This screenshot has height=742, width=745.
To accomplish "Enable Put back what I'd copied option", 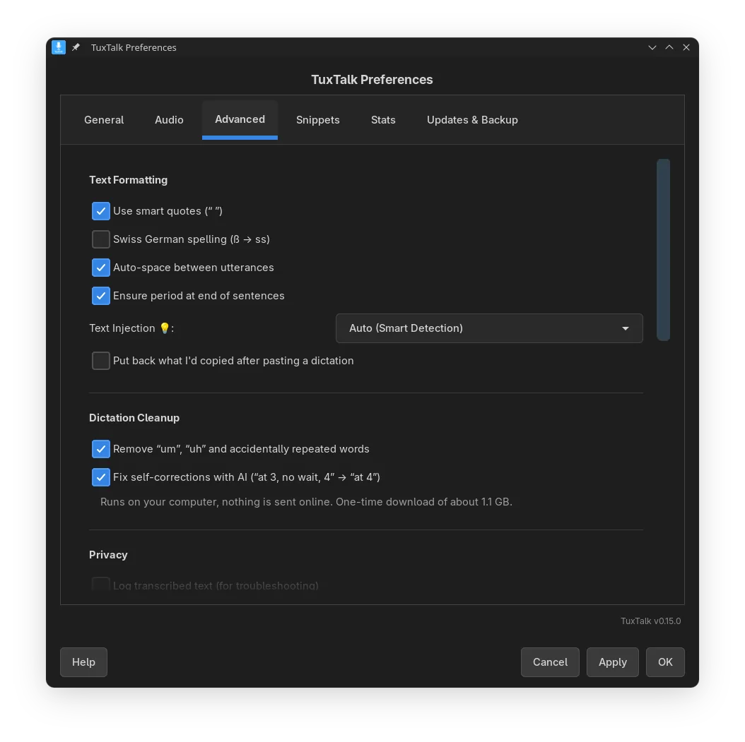I will point(101,361).
